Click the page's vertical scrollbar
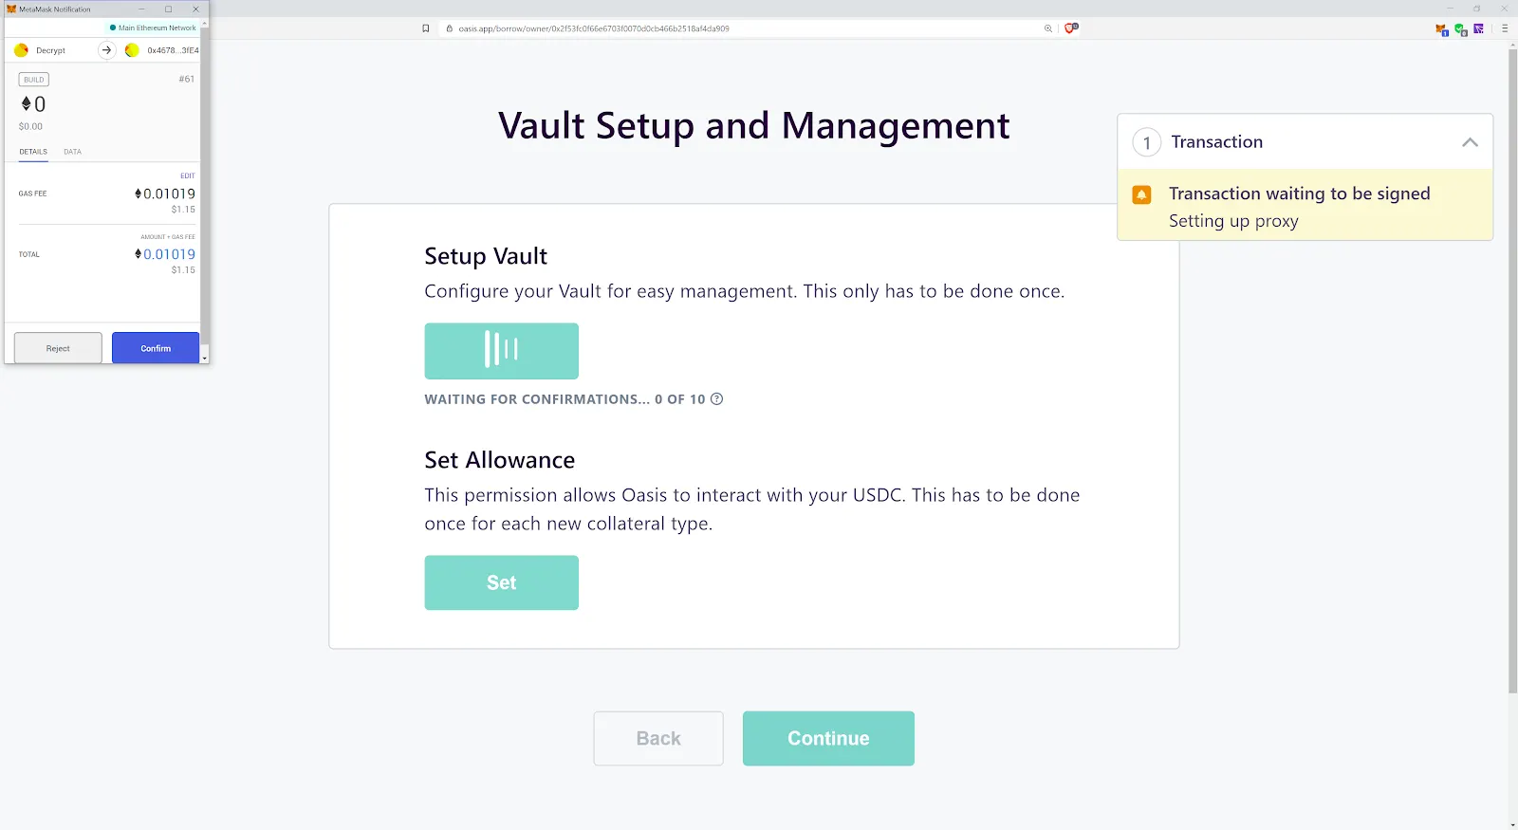 [1512, 370]
